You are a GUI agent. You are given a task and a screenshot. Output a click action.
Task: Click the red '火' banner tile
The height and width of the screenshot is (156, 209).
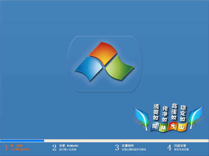point(173,126)
